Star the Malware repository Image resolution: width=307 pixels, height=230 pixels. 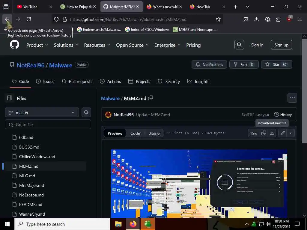pos(276,65)
